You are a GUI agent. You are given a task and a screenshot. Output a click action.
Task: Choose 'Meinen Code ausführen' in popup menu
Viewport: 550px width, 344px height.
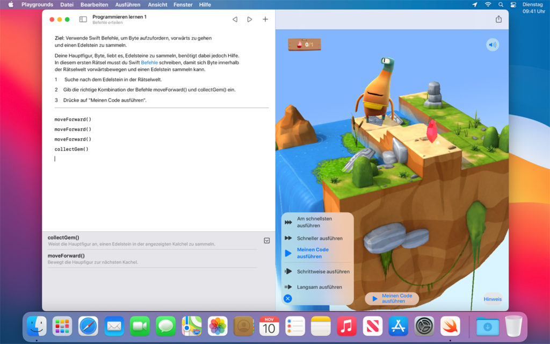[317, 253]
